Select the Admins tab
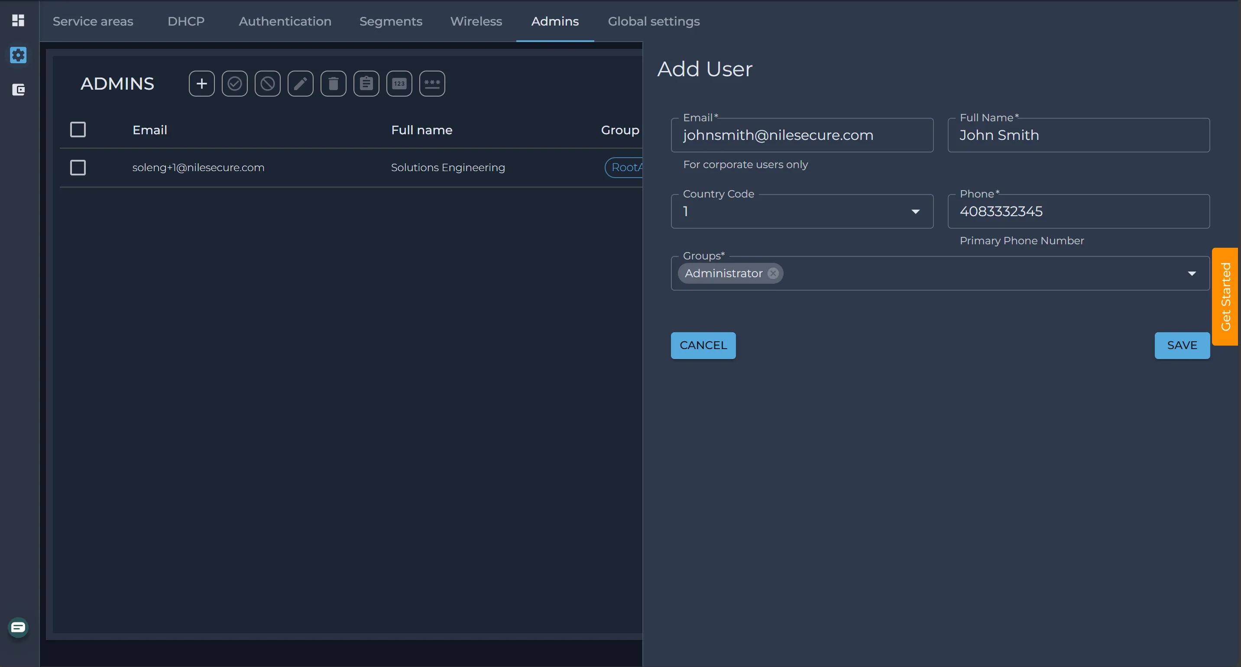 click(x=555, y=21)
